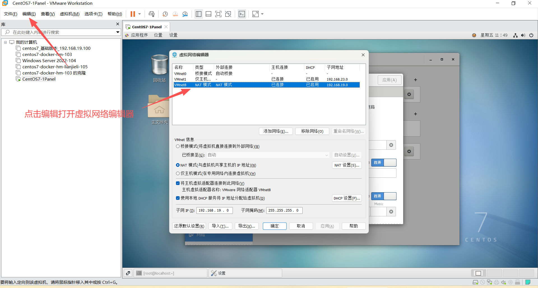The width and height of the screenshot is (538, 288).
Task: Open DHCP 设置 dialog
Action: (x=347, y=198)
